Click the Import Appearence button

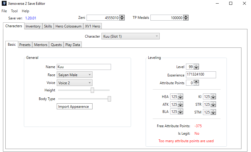coord(75,107)
